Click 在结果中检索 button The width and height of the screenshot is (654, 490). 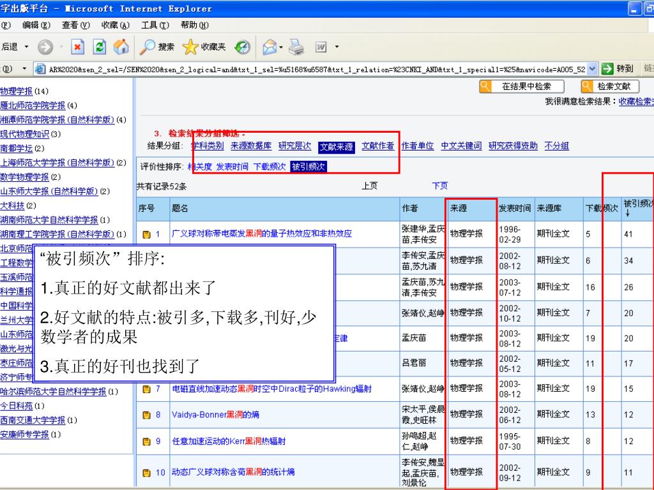coord(522,87)
